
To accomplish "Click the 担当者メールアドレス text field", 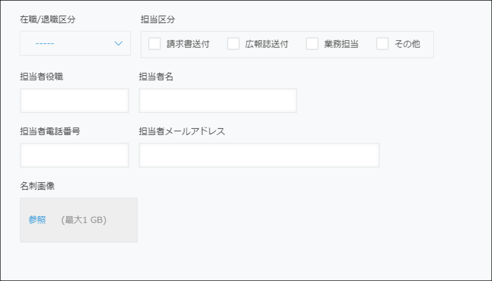I will click(259, 155).
